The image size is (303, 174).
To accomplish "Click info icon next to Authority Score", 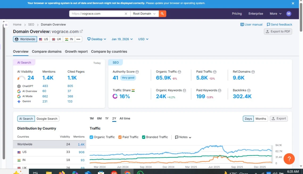I will click(137, 72).
